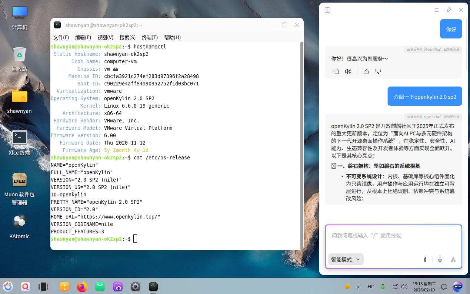Open the AI assistant robot taskbar icon
This screenshot has height=294, width=470.
point(458,286)
